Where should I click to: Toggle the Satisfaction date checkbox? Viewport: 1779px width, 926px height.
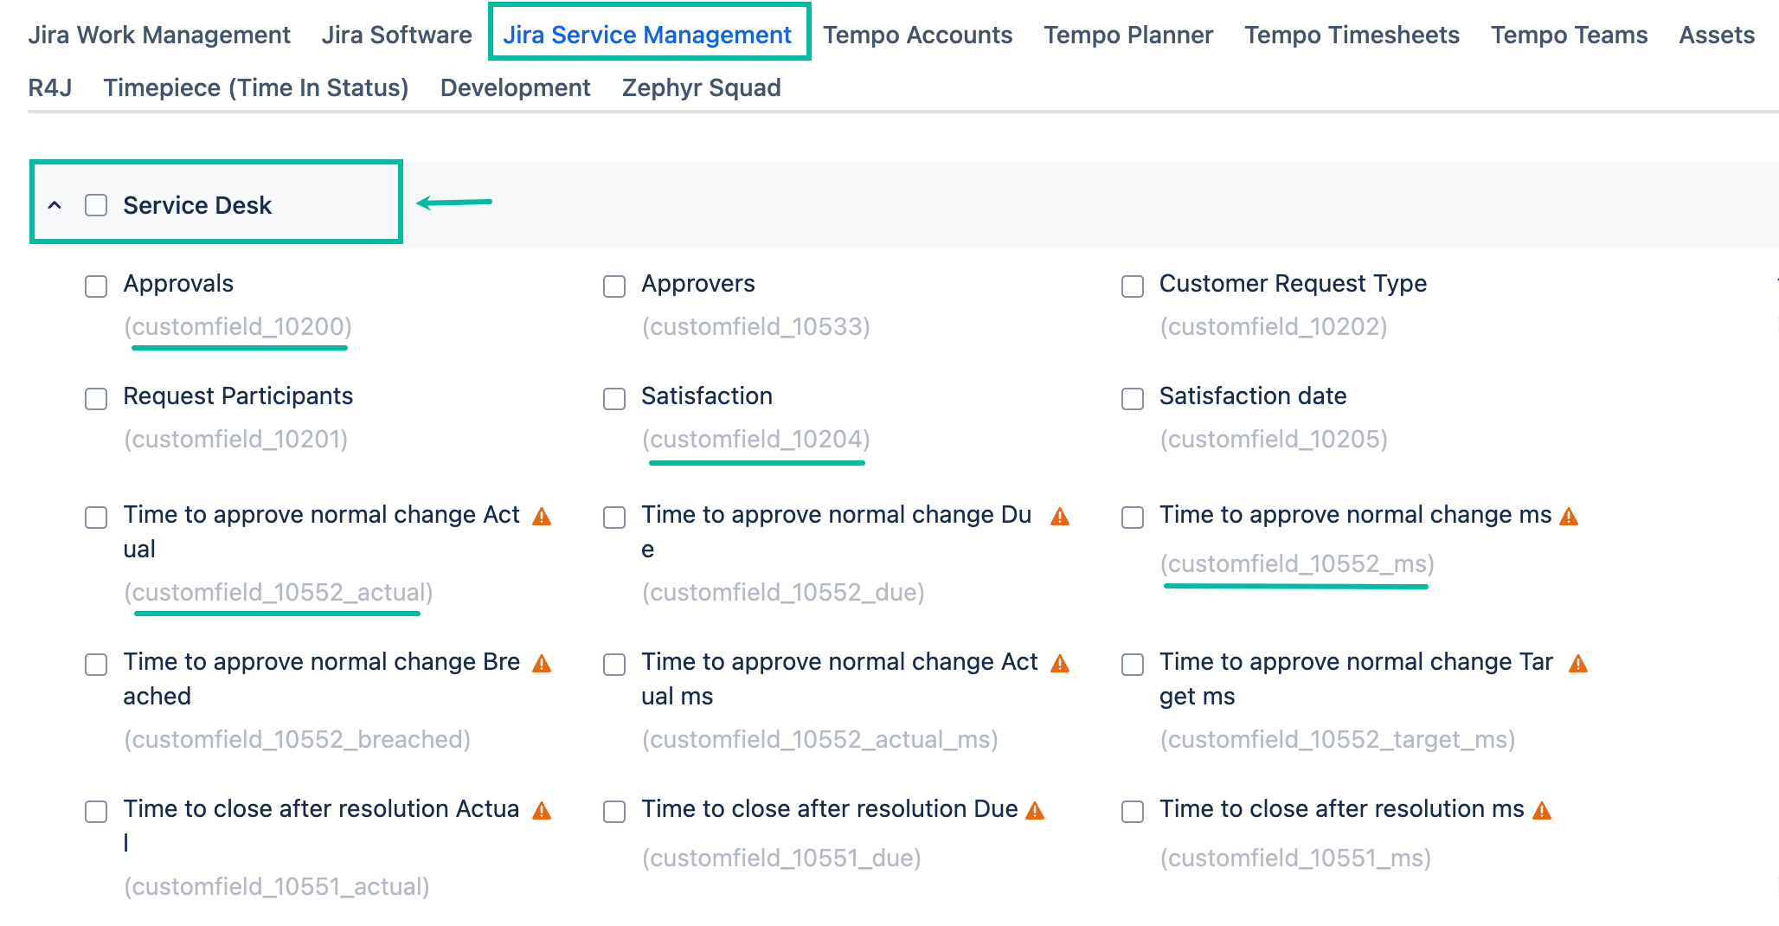[x=1133, y=398]
